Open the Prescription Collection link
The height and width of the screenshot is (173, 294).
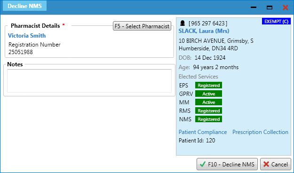(x=260, y=132)
